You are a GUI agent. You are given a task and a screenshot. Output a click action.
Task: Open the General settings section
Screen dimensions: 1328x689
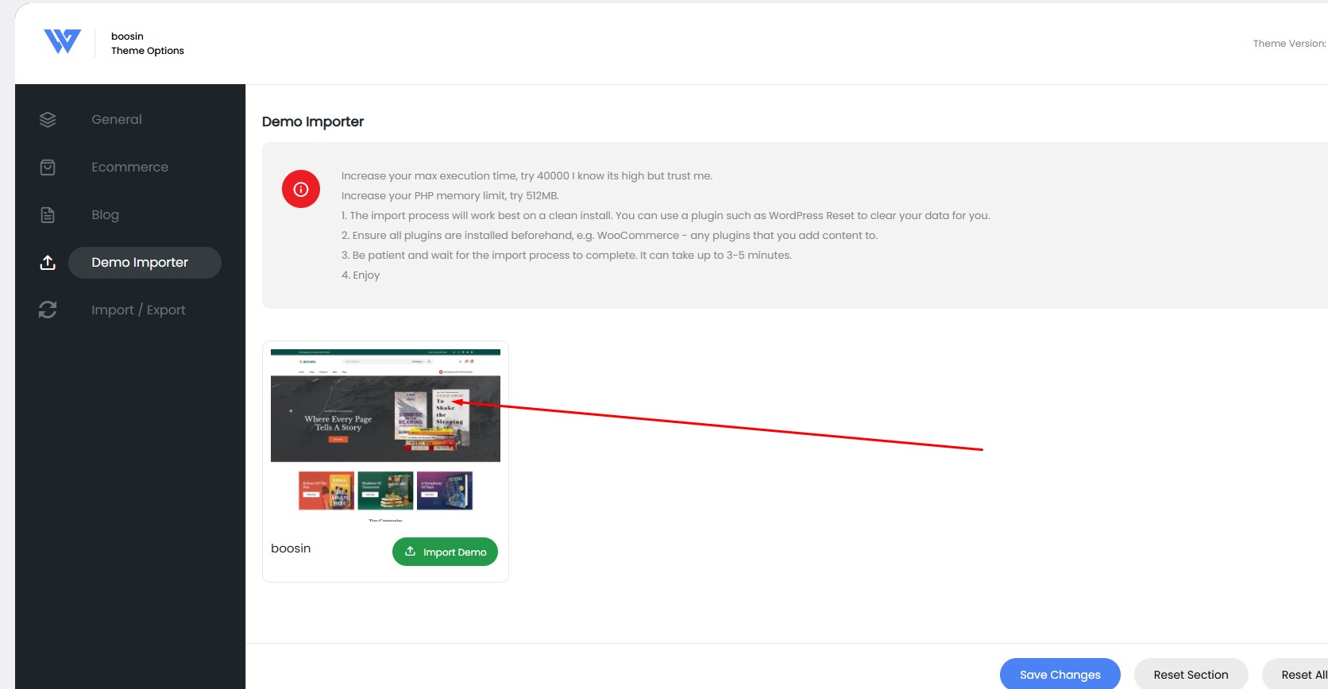point(117,120)
